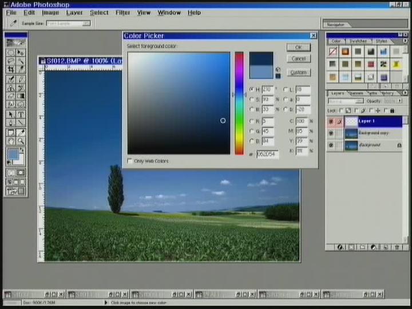Switch to Quick Mask mode
412x309 pixels.
click(x=21, y=173)
